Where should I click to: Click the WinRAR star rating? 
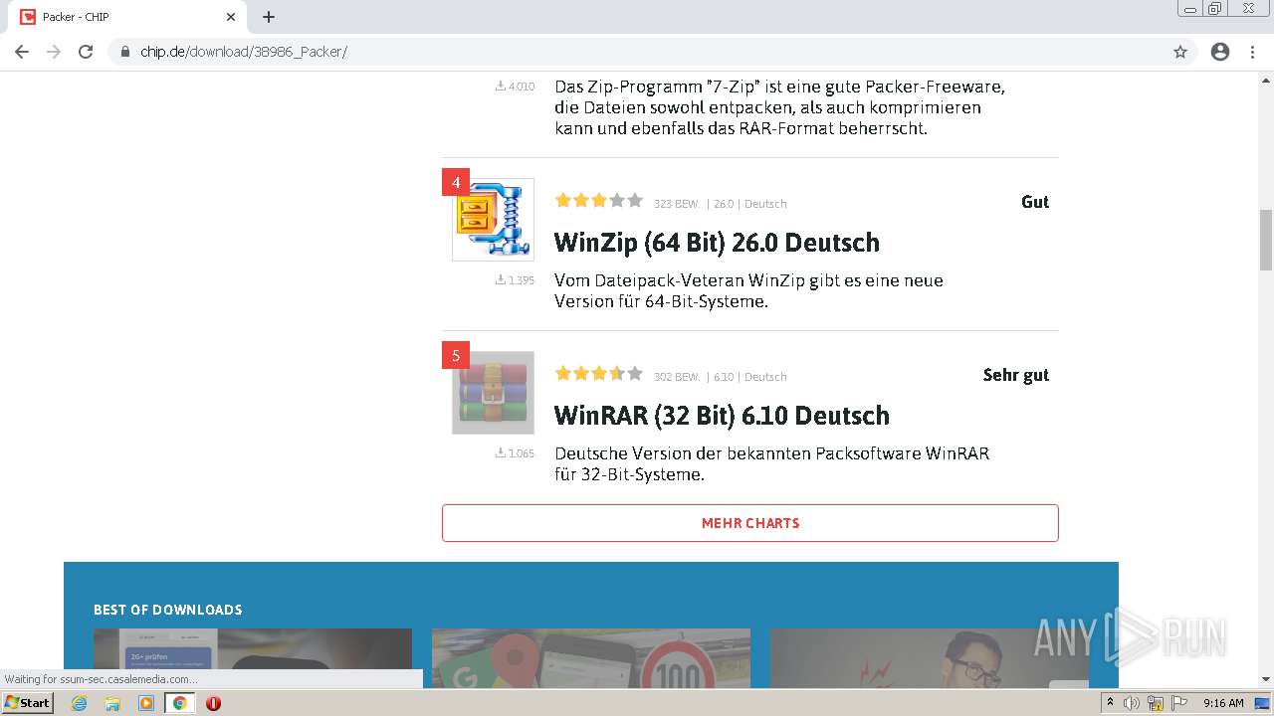(599, 374)
